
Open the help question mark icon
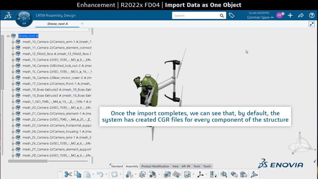312,16
